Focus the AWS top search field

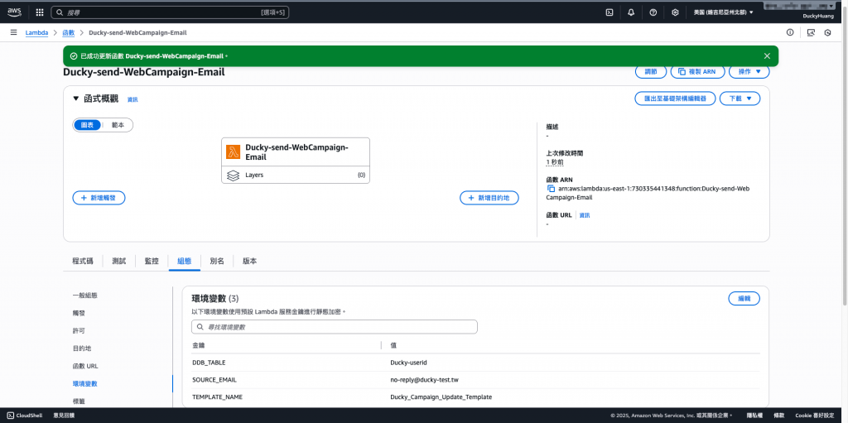[x=170, y=12]
